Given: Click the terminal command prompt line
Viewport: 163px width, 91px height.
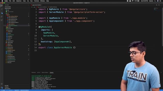Looking at the screenshot, I should point(41,89).
